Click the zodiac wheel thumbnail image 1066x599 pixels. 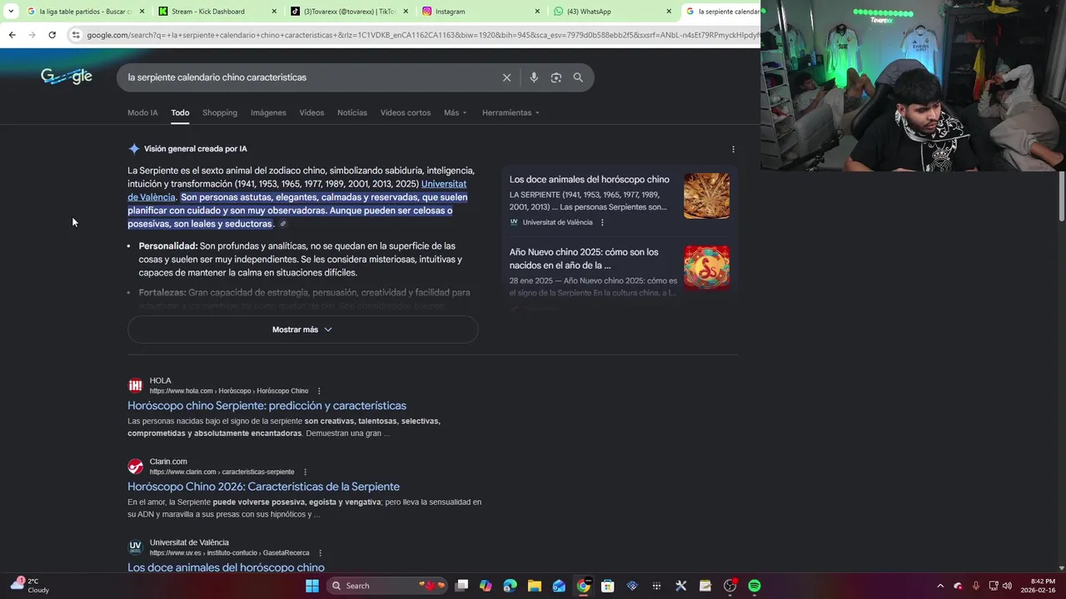click(706, 196)
